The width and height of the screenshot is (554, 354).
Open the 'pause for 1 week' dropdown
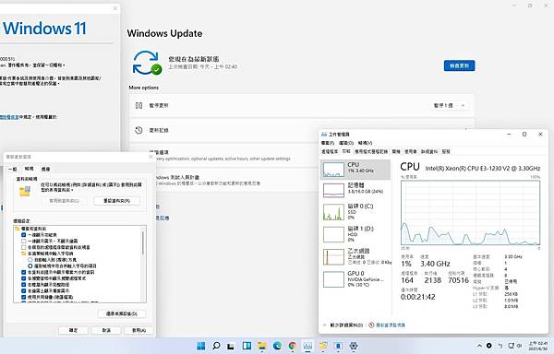pyautogui.click(x=449, y=105)
